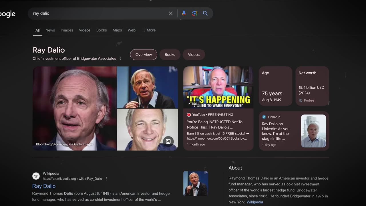This screenshot has width=366, height=206.
Task: Select the Videos chip in knowledge panel
Action: click(194, 55)
